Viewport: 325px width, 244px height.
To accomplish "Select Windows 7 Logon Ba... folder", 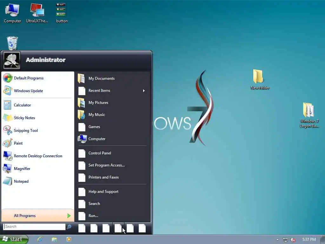I will [309, 115].
